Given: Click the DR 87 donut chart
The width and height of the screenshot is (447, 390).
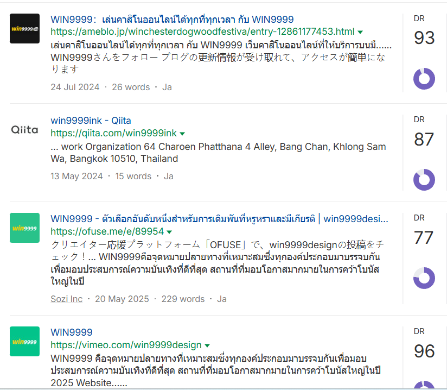Looking at the screenshot, I should [x=424, y=180].
